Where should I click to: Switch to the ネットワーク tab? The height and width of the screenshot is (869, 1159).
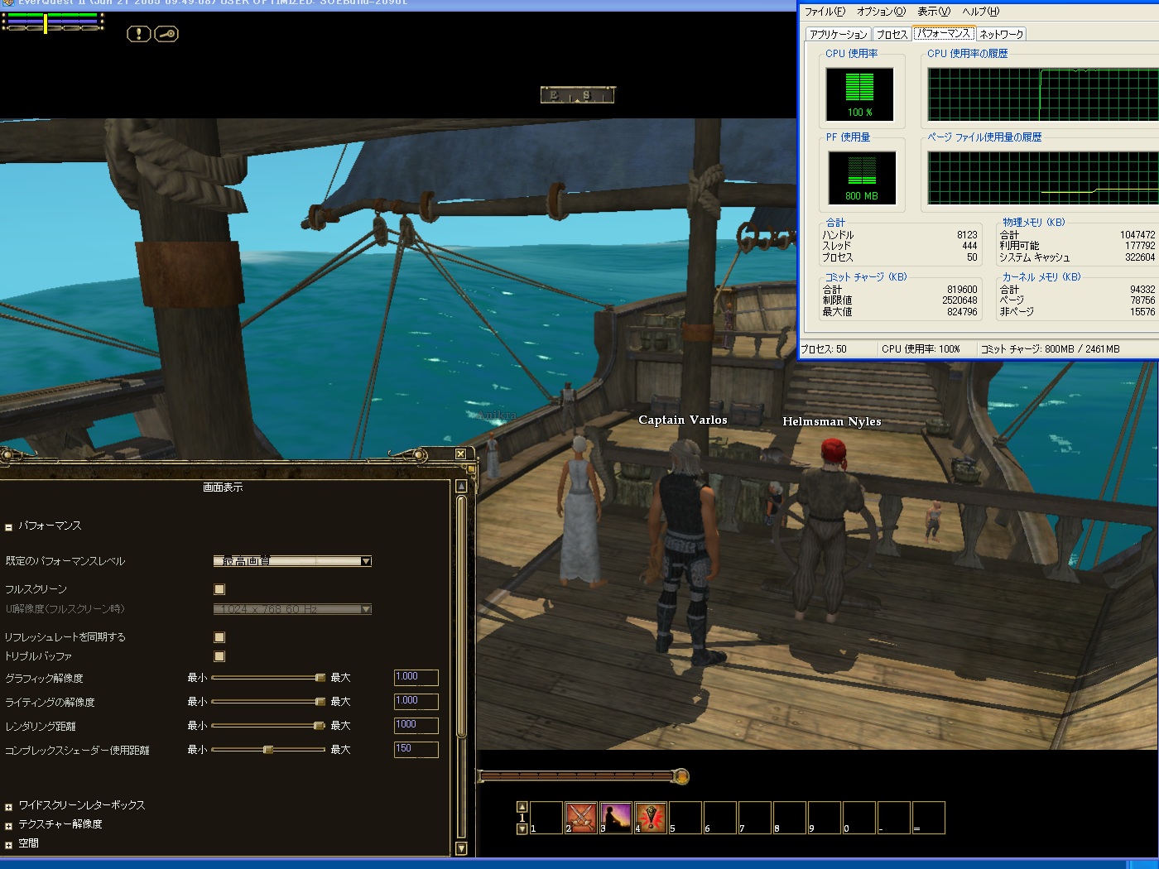coord(1002,34)
